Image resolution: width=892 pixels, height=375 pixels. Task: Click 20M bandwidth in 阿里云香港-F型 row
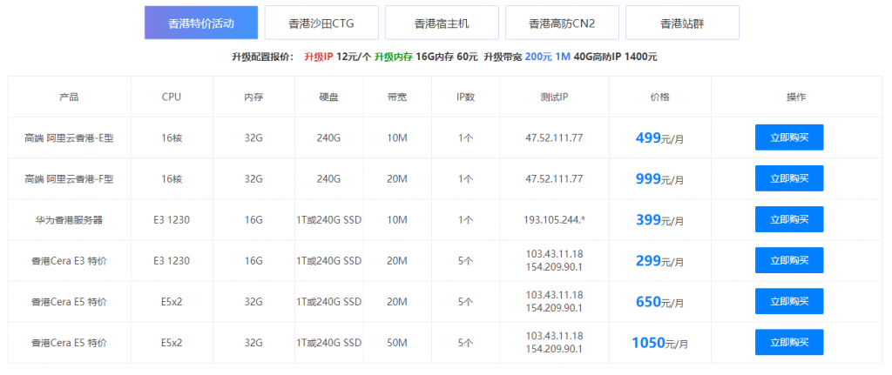click(x=397, y=178)
